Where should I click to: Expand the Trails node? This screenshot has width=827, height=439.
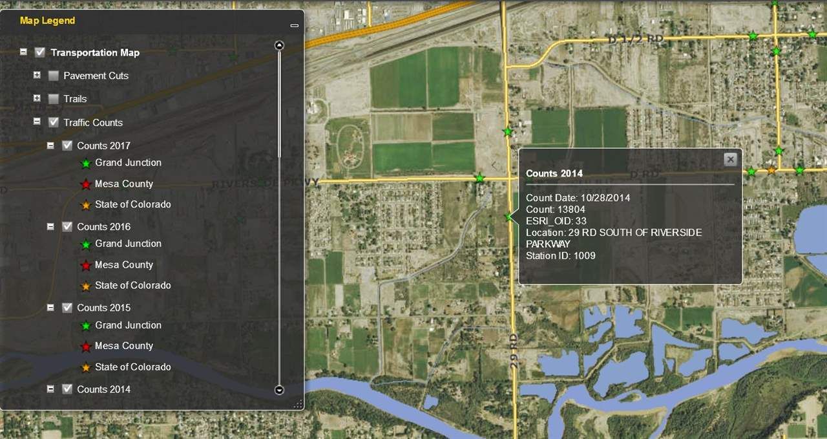(x=37, y=98)
